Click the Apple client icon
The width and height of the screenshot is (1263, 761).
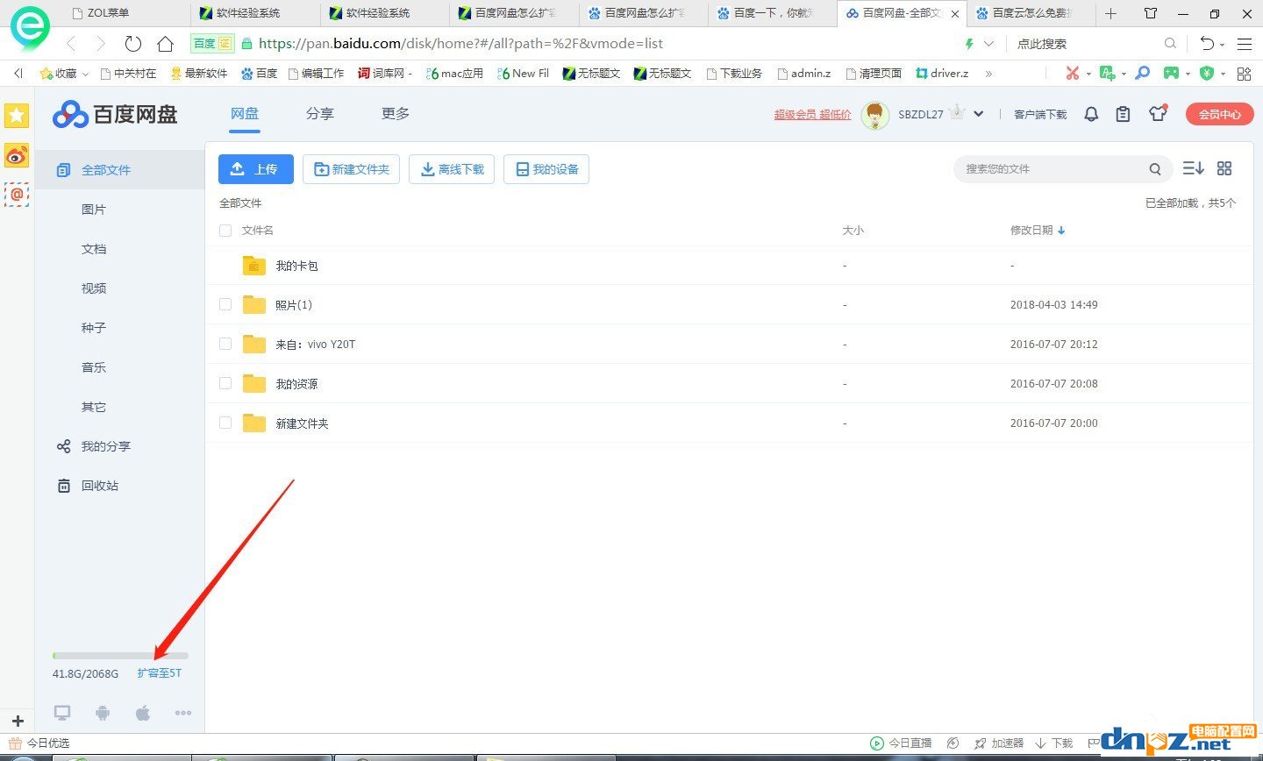[143, 713]
